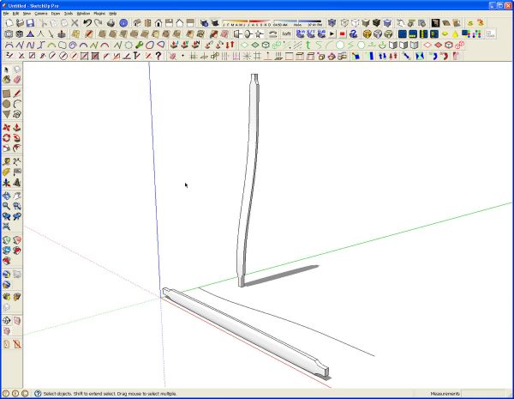Click the black play arrow button
Viewport: 514px width, 399px height.
pos(332,33)
